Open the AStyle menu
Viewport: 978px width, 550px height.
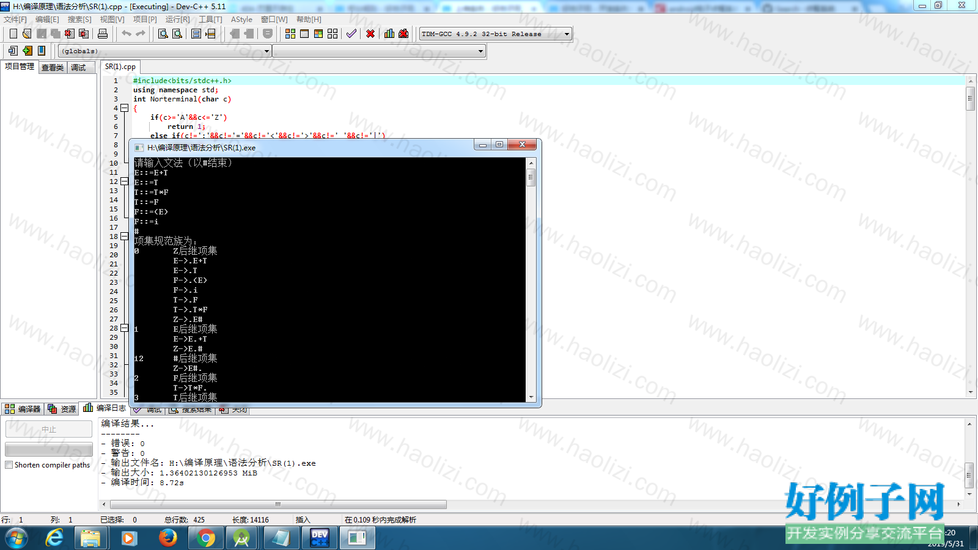pyautogui.click(x=241, y=20)
